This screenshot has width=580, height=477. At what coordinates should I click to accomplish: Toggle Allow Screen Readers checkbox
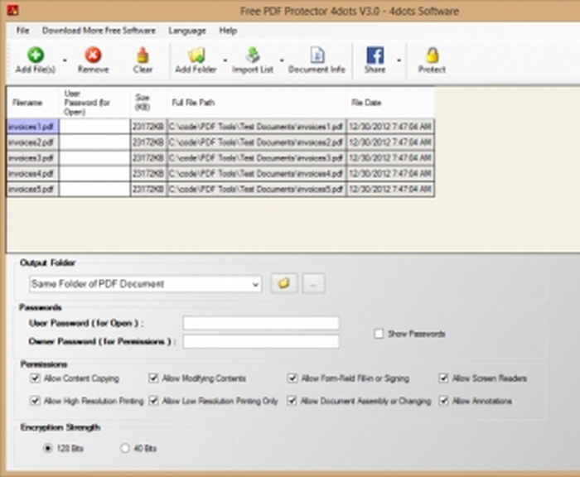pyautogui.click(x=443, y=378)
